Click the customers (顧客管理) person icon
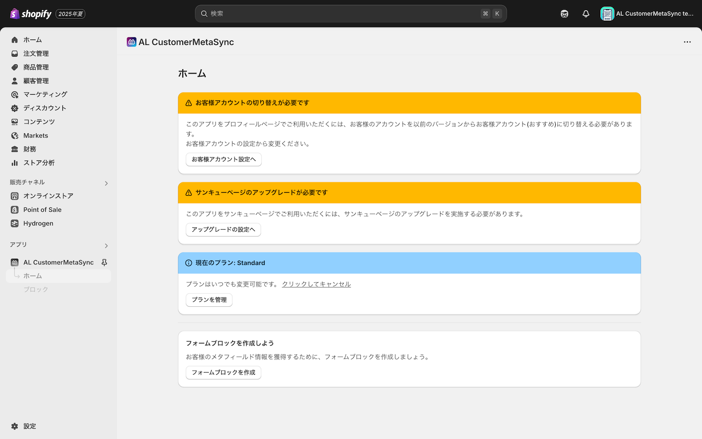 (15, 81)
